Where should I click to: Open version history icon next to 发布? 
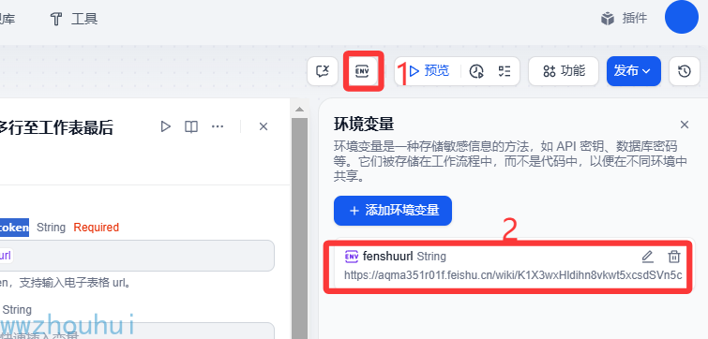point(685,71)
